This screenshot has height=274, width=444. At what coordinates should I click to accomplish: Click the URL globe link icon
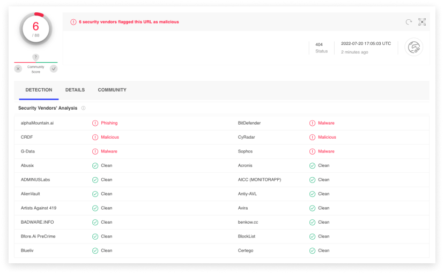pos(413,47)
